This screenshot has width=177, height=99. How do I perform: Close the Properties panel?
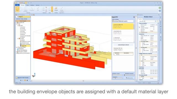click(x=158, y=15)
